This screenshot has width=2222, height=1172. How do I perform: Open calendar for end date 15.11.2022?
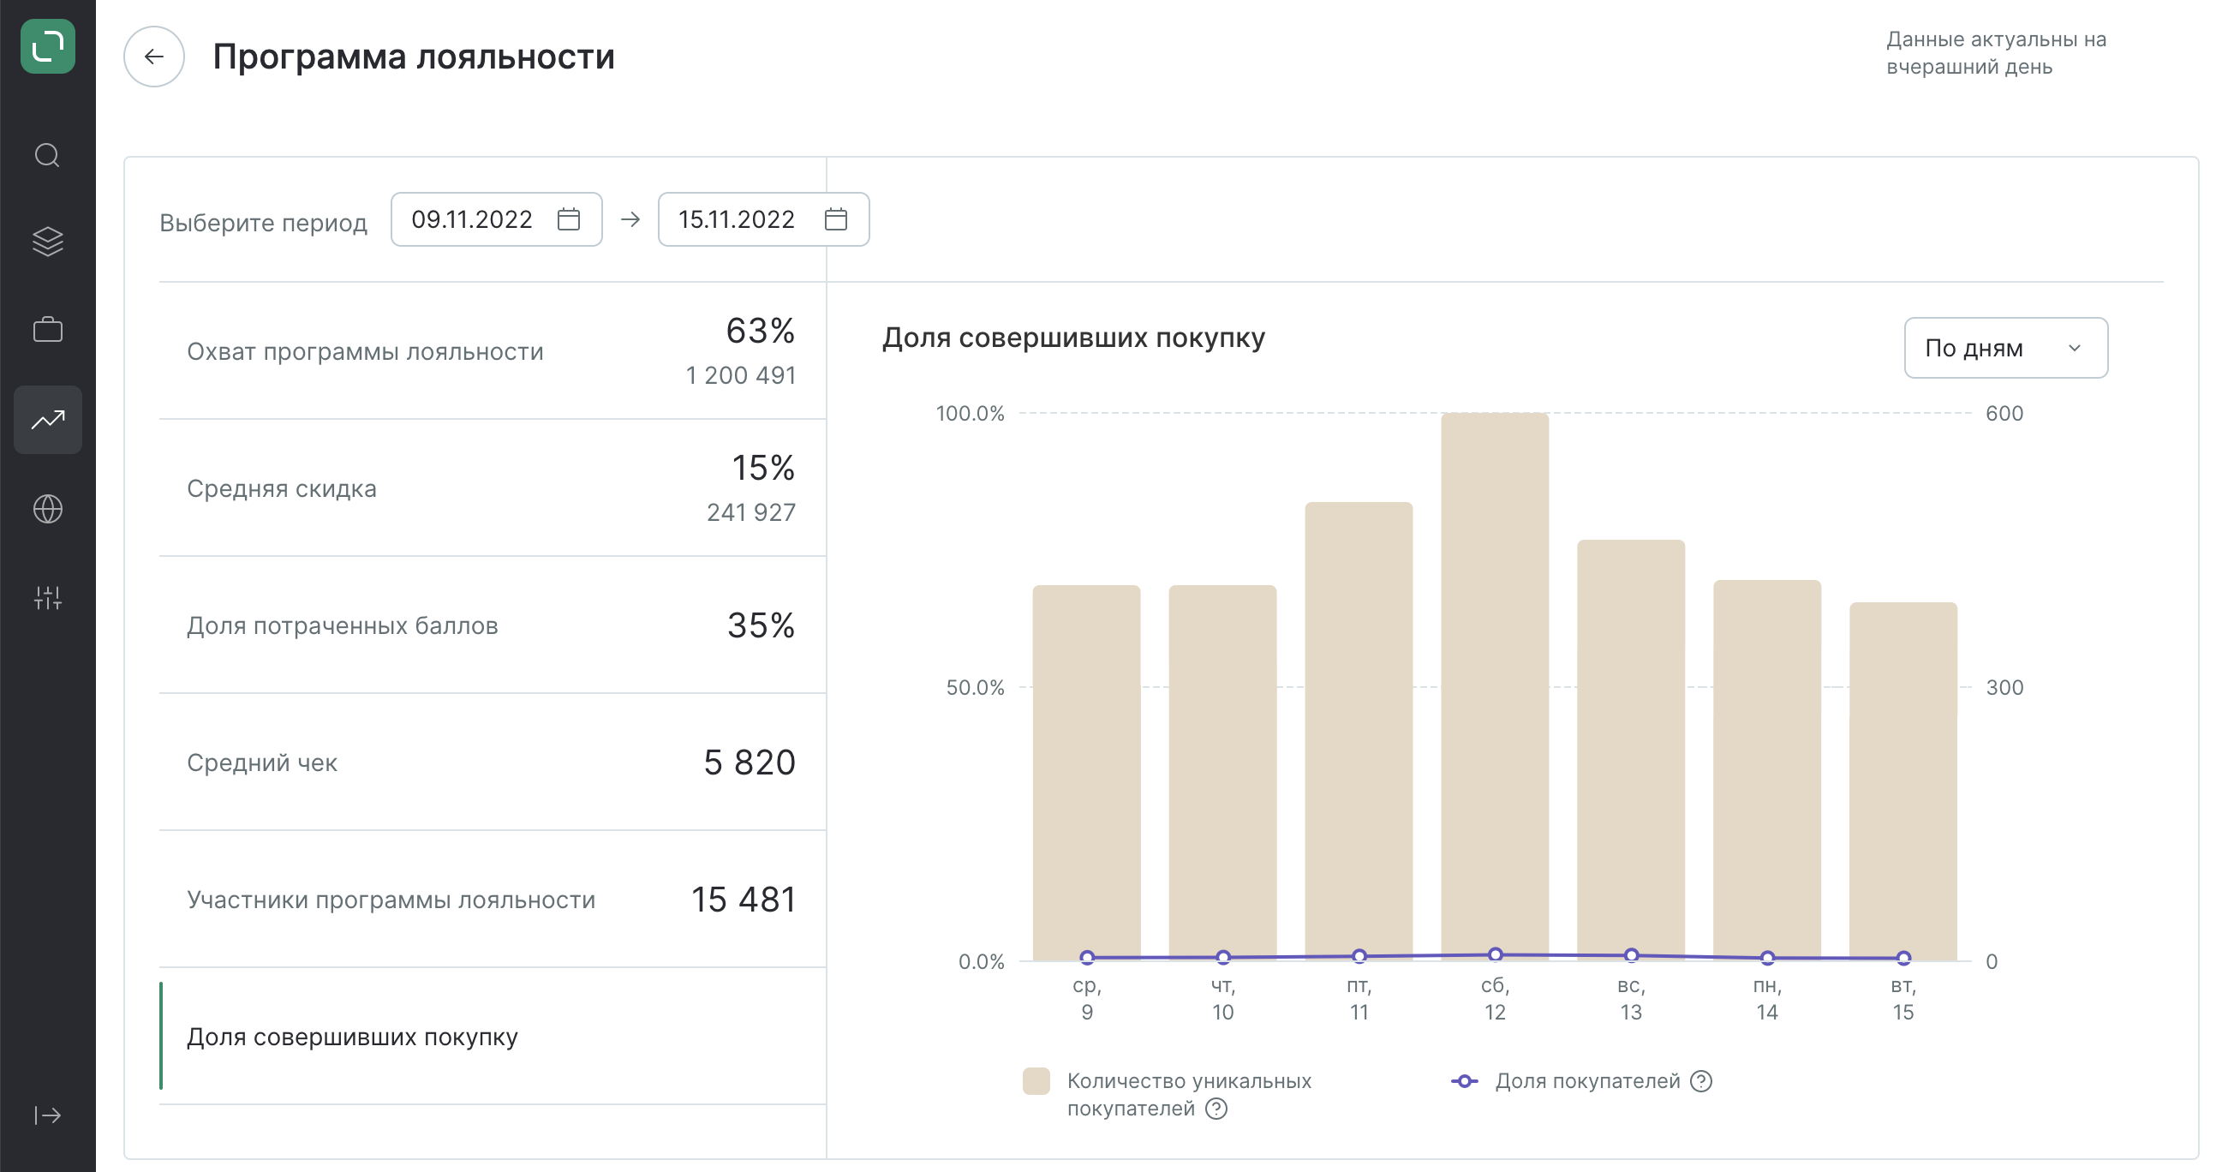point(836,219)
